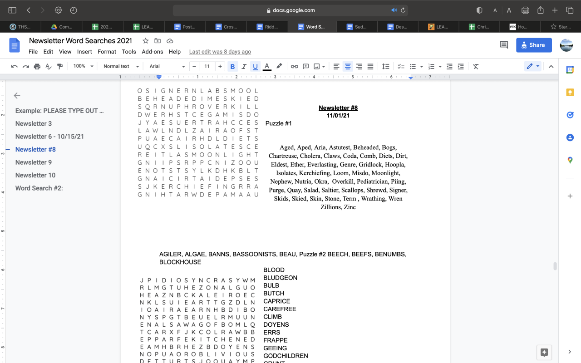The height and width of the screenshot is (363, 581).
Task: Click the numbered list icon
Action: [x=431, y=66]
